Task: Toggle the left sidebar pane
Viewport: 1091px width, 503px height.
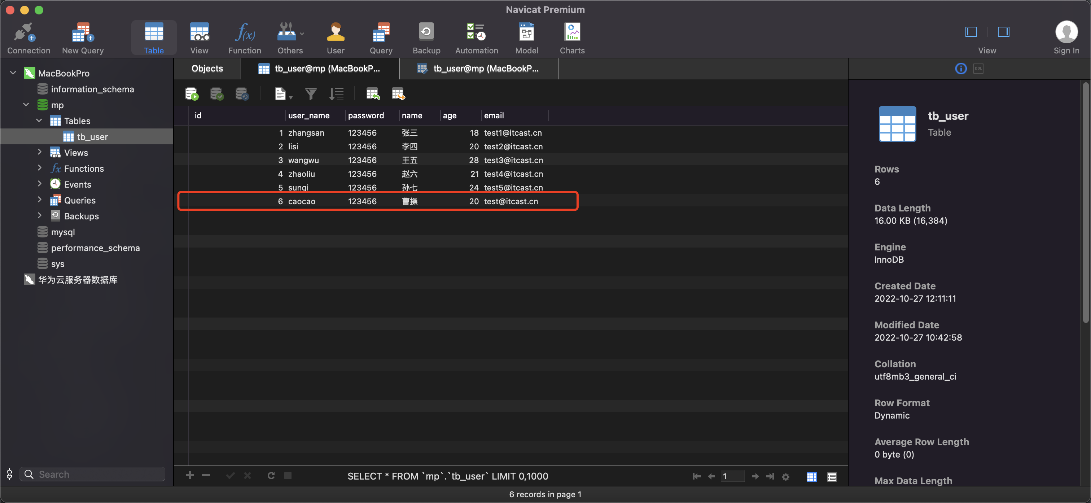Action: click(x=971, y=32)
